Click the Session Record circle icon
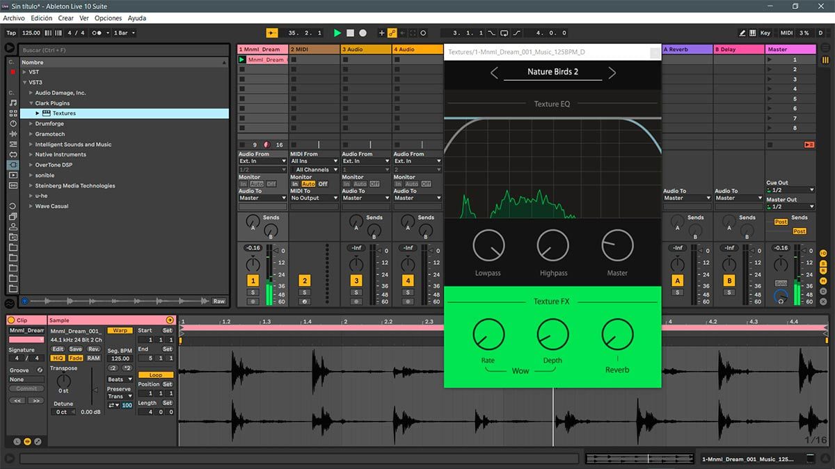Image resolution: width=835 pixels, height=469 pixels. tap(423, 33)
